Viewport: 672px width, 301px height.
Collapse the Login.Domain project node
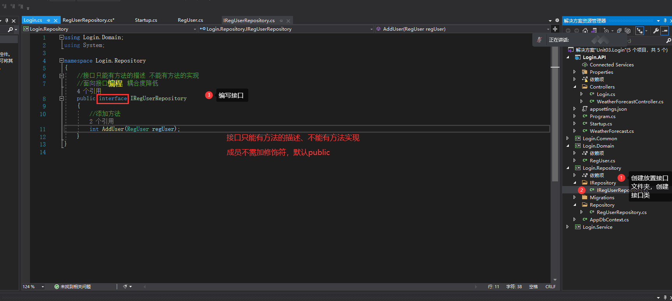(568, 146)
